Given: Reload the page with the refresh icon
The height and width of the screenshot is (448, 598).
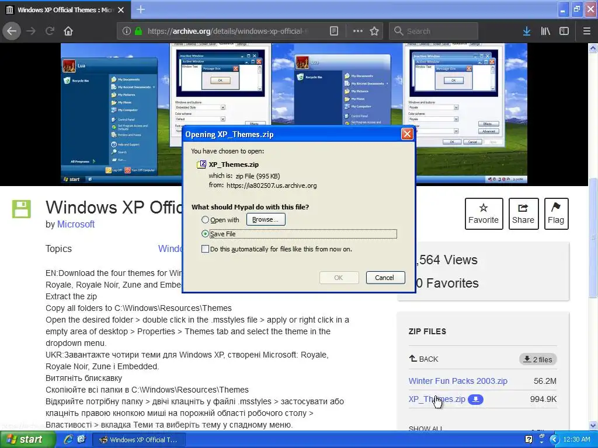Looking at the screenshot, I should click(x=50, y=31).
